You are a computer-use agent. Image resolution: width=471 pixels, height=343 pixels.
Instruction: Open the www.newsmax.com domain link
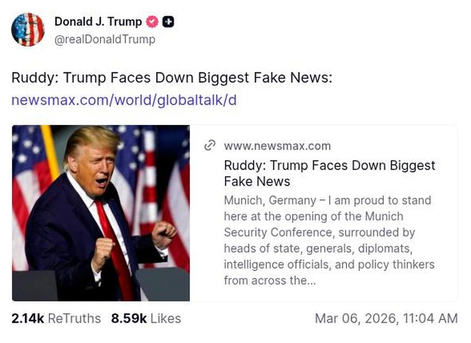point(278,145)
